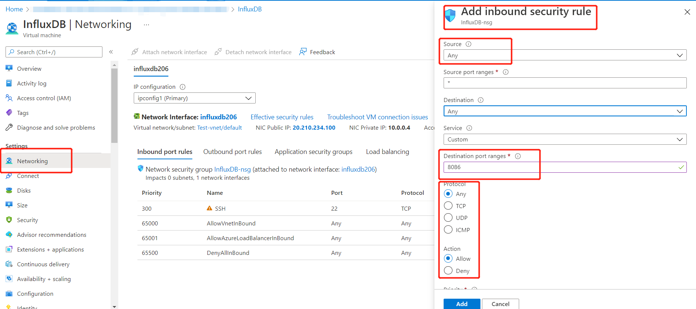
Task: Open Security in sidebar
Action: [x=28, y=220]
